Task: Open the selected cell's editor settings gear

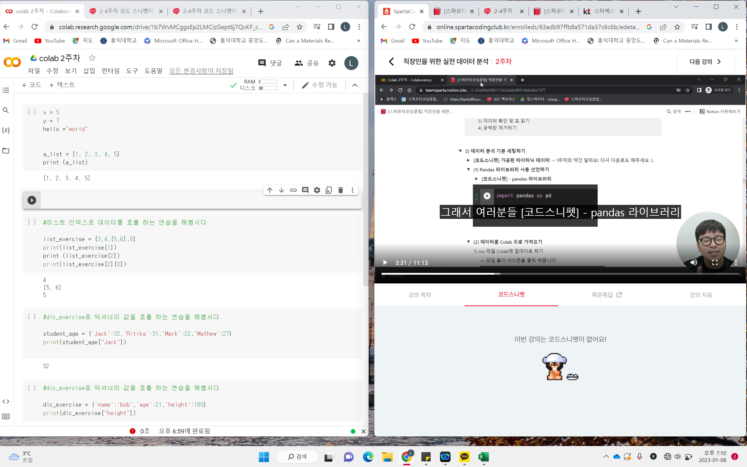Action: click(317, 190)
